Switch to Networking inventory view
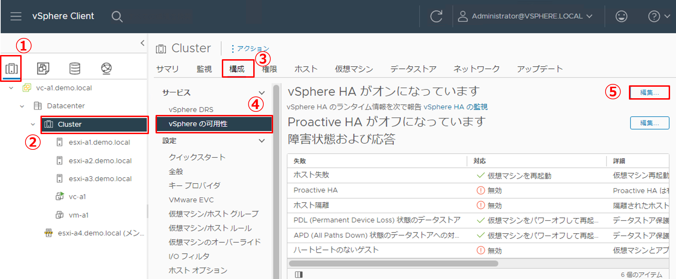 106,68
